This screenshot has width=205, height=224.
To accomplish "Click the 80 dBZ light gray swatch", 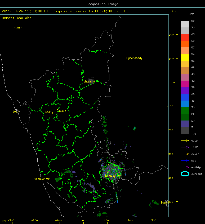I will (x=185, y=24).
